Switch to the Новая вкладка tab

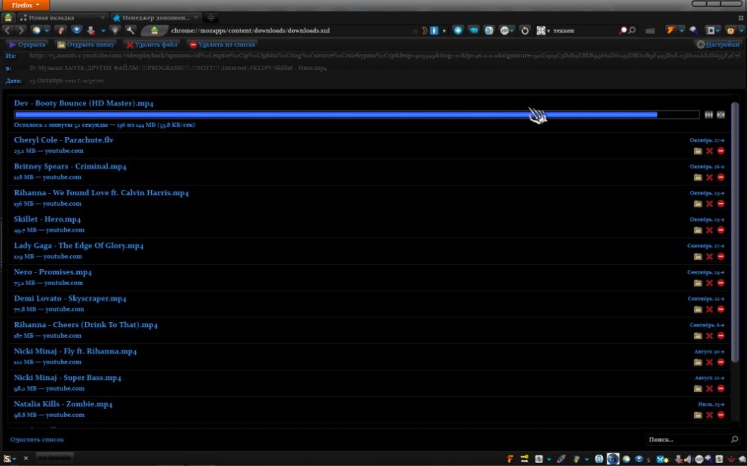62,17
